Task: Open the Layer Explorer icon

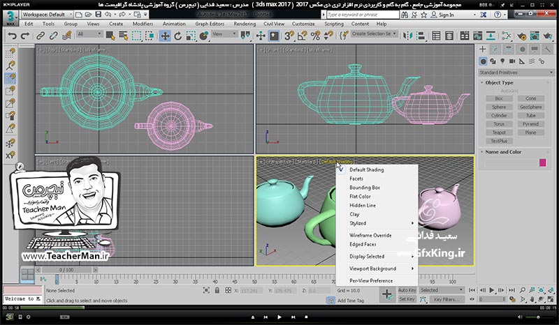Action: 449,36
